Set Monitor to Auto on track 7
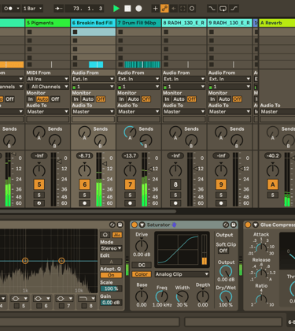Image resolution: width=295 pixels, height=331 pixels. [133, 99]
